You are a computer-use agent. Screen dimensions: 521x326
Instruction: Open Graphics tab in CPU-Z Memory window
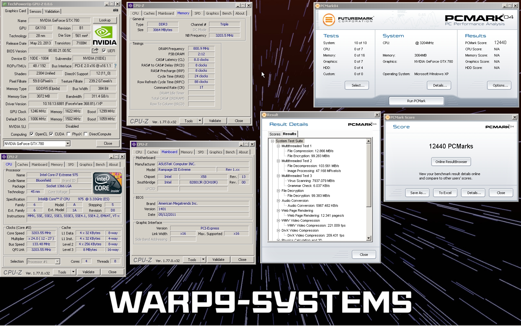coord(212,13)
